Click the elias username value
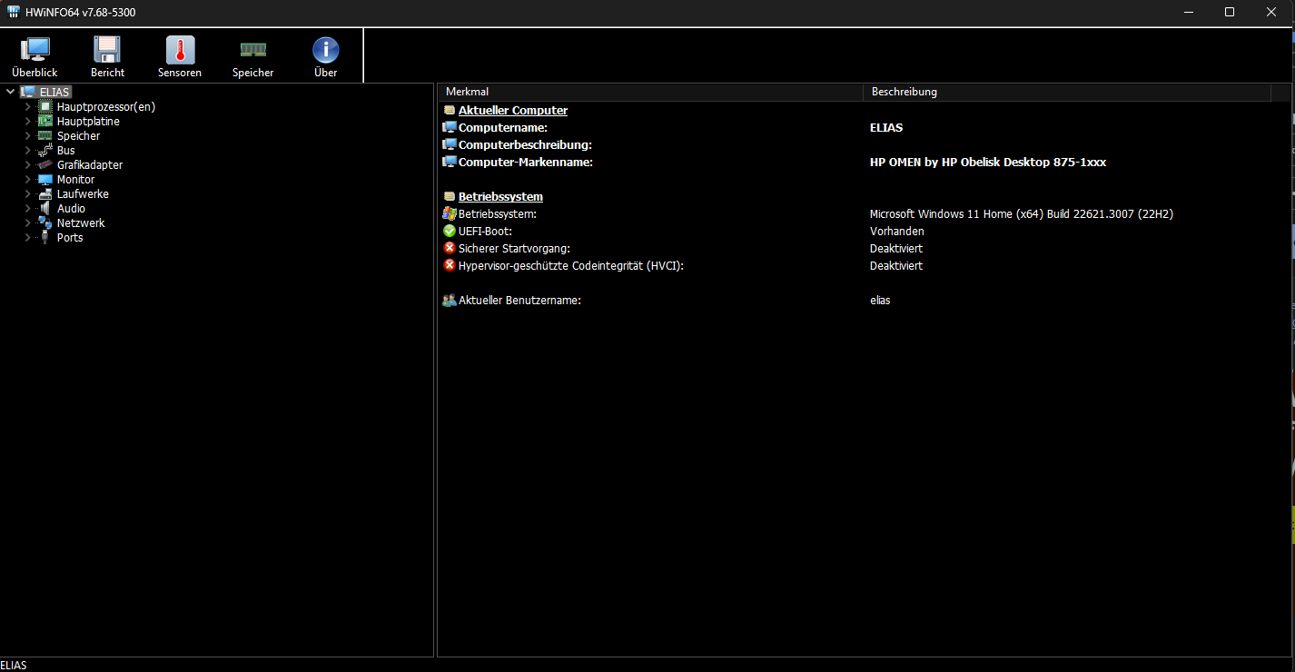Viewport: 1295px width, 672px height. (880, 300)
